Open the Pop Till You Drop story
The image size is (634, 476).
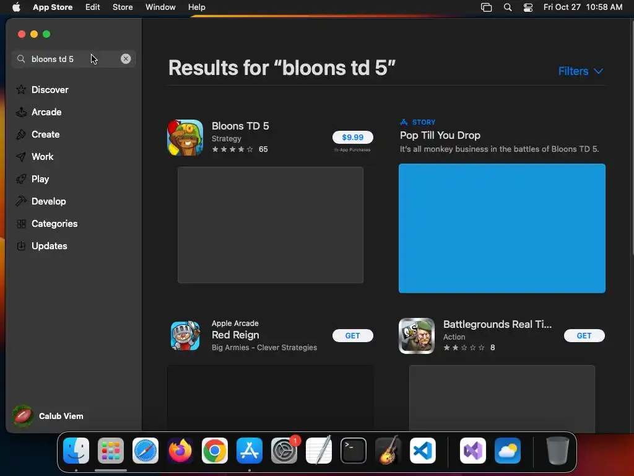(x=440, y=135)
